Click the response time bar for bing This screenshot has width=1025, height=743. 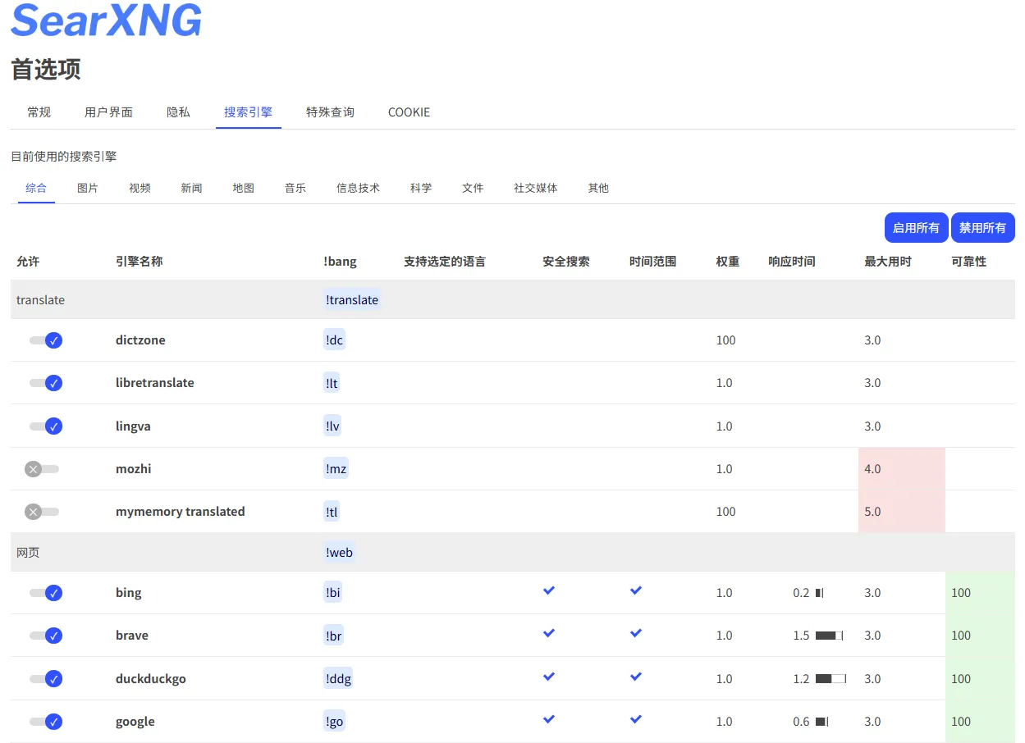pyautogui.click(x=819, y=593)
